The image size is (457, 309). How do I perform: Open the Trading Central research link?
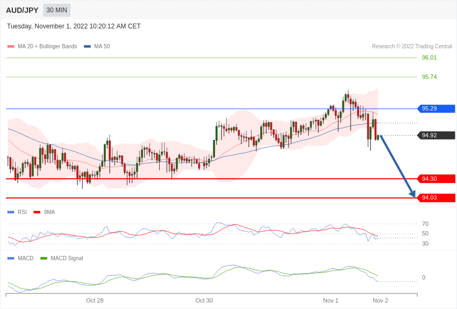(411, 46)
